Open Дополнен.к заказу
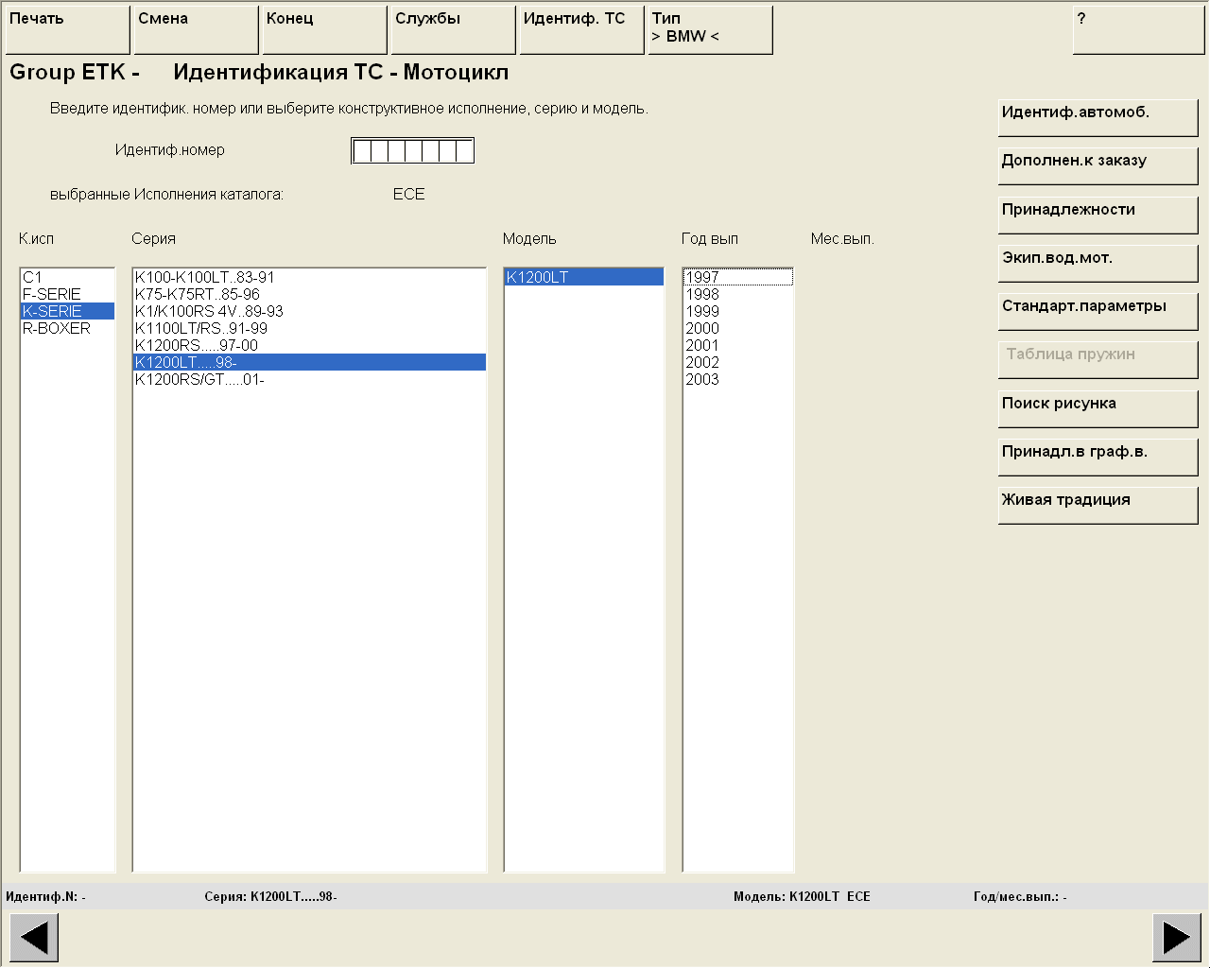Screen dimensions: 1210x968 pos(1098,166)
